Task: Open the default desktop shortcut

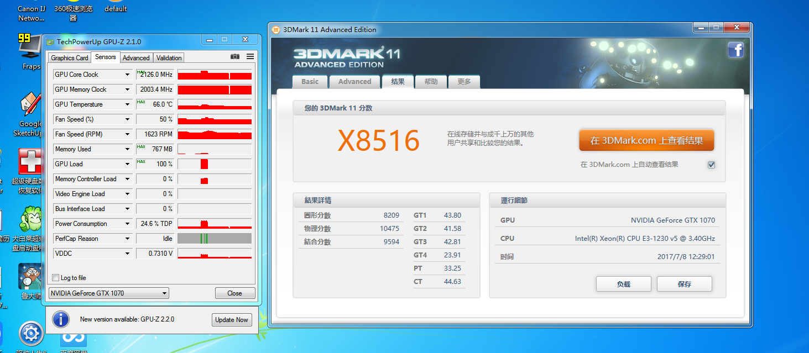Action: pyautogui.click(x=116, y=8)
